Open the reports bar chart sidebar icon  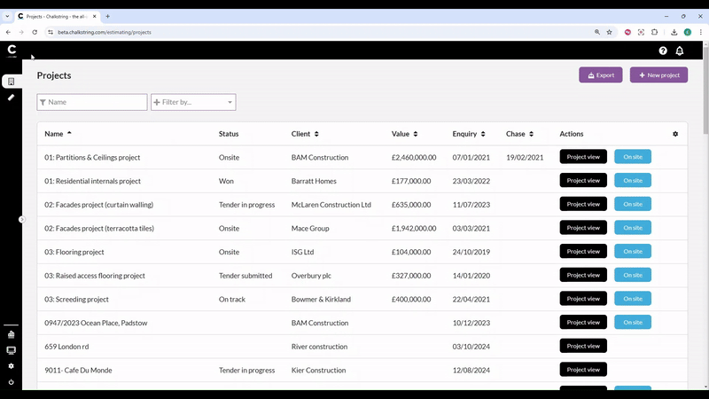[11, 335]
